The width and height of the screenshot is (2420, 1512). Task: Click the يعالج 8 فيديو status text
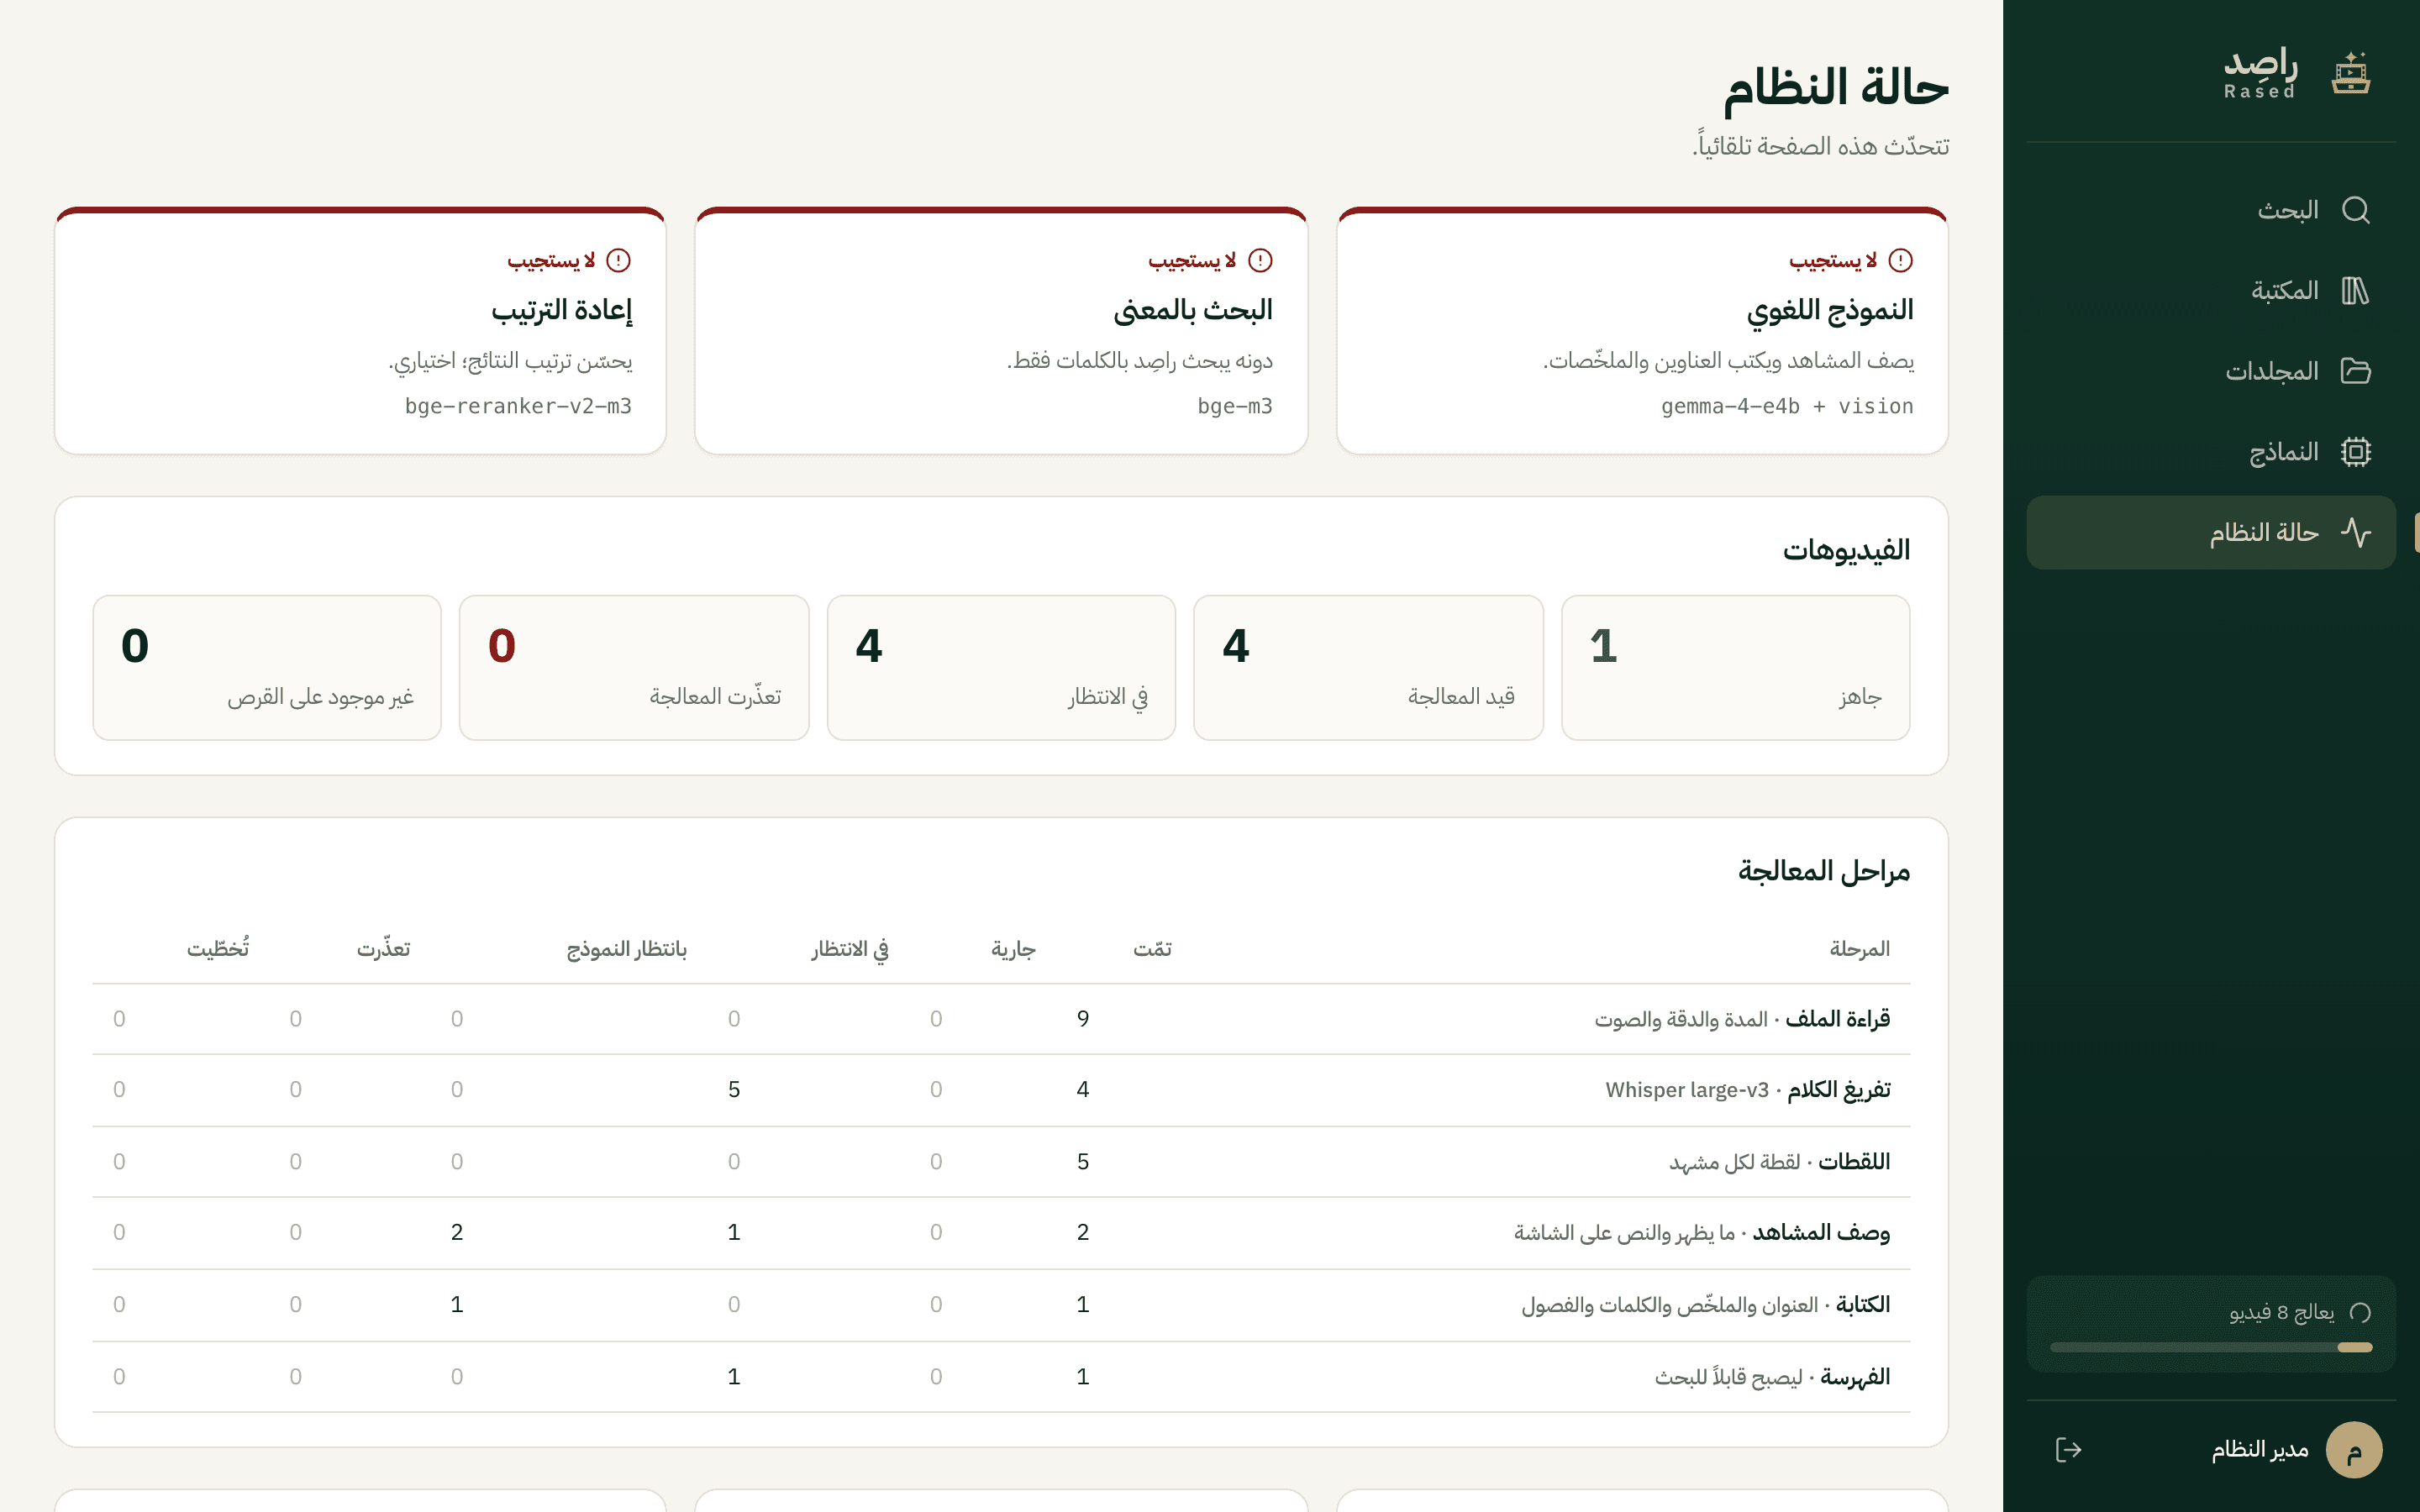click(2282, 1312)
